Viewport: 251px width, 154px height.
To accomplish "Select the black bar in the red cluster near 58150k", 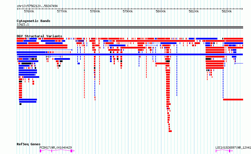I will click(208, 59).
